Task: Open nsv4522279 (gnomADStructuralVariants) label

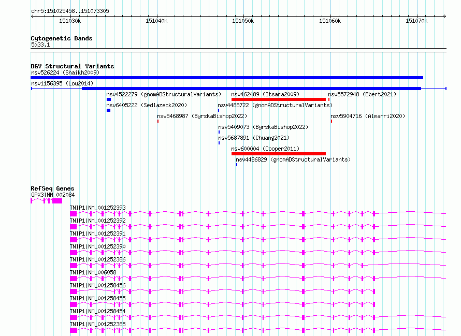Action: [x=164, y=94]
